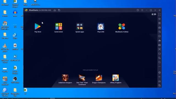This screenshot has width=176, height=99.
Task: Collapse the BlueStacks side toolbar with double arrows
Action: click(x=159, y=10)
